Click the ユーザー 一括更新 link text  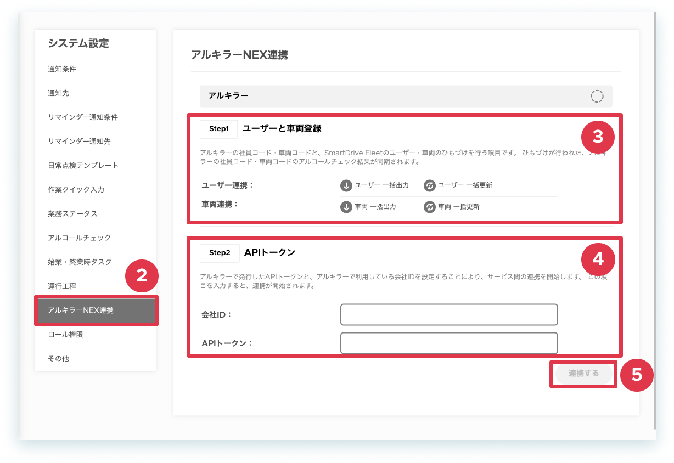point(465,185)
